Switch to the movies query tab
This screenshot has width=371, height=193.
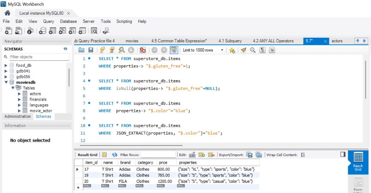[x=132, y=41]
